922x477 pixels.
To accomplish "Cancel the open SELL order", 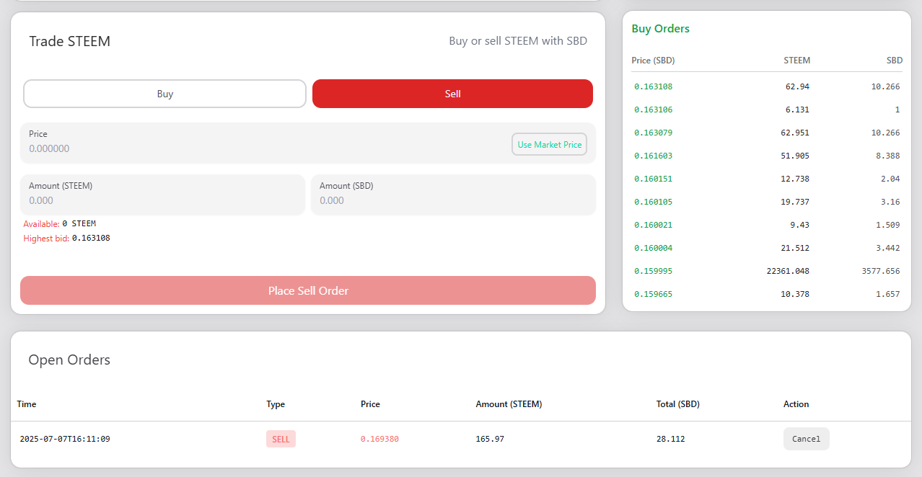I will point(807,439).
